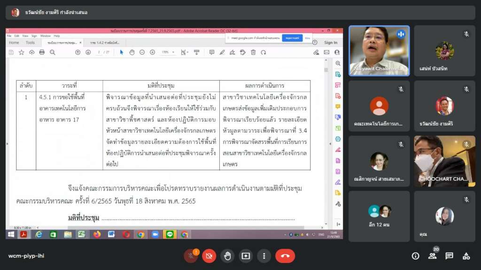Open the search tool in right pane

[338, 63]
